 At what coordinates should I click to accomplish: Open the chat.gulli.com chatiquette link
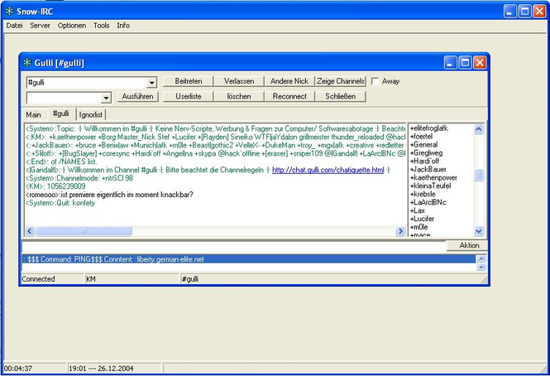click(x=328, y=170)
